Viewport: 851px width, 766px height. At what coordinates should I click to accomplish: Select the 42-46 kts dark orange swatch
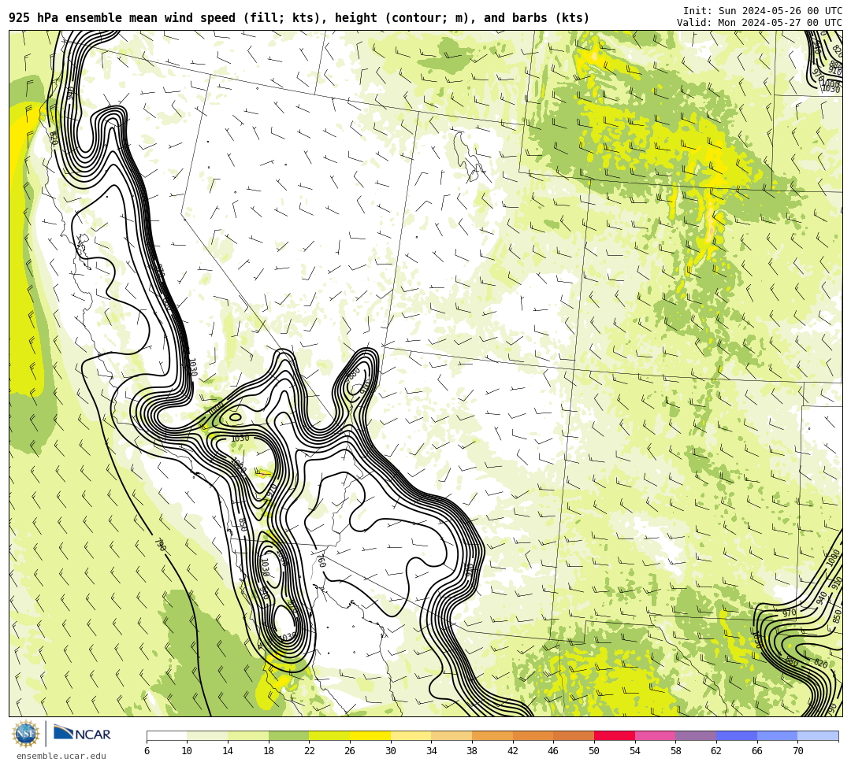(x=533, y=735)
